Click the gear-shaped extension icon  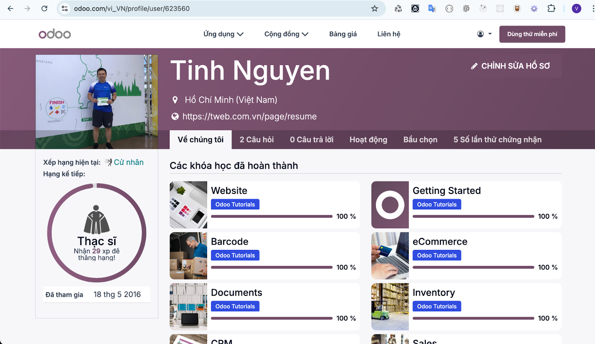[534, 8]
